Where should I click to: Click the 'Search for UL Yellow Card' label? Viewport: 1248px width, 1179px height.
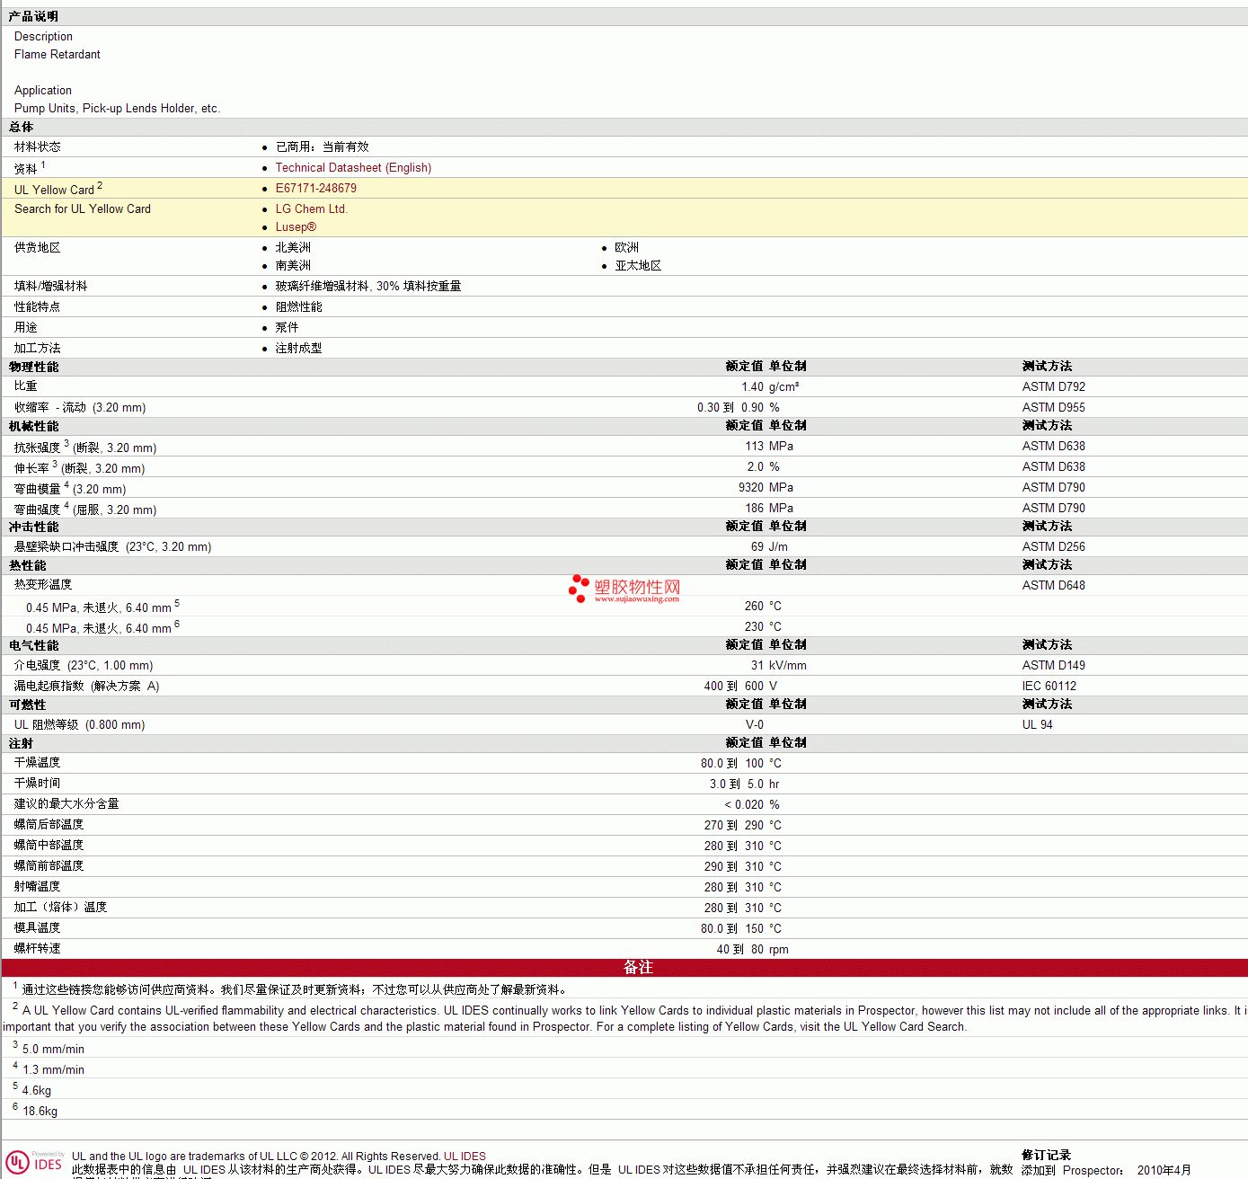click(x=83, y=209)
